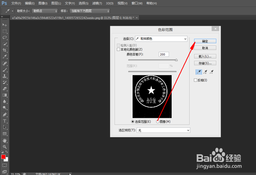Select the Clone Stamp tool
The width and height of the screenshot is (256, 175).
point(5,76)
